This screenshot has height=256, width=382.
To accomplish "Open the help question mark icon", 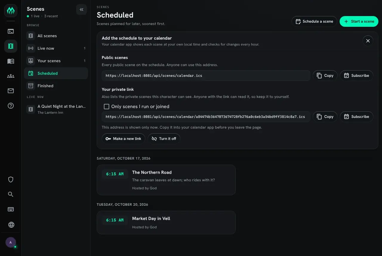I will [x=11, y=106].
